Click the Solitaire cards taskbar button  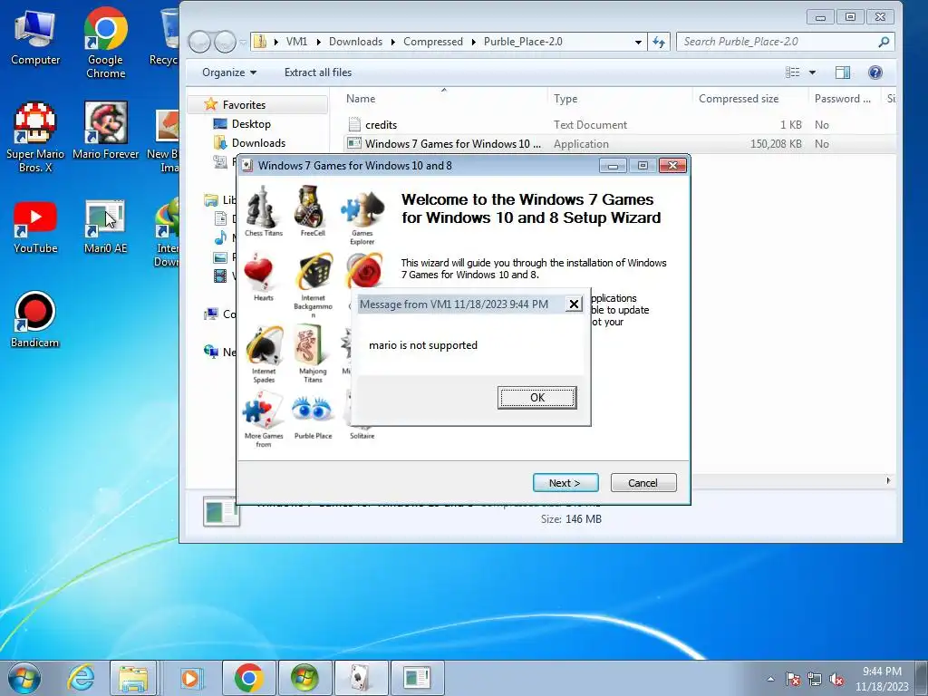pyautogui.click(x=361, y=678)
